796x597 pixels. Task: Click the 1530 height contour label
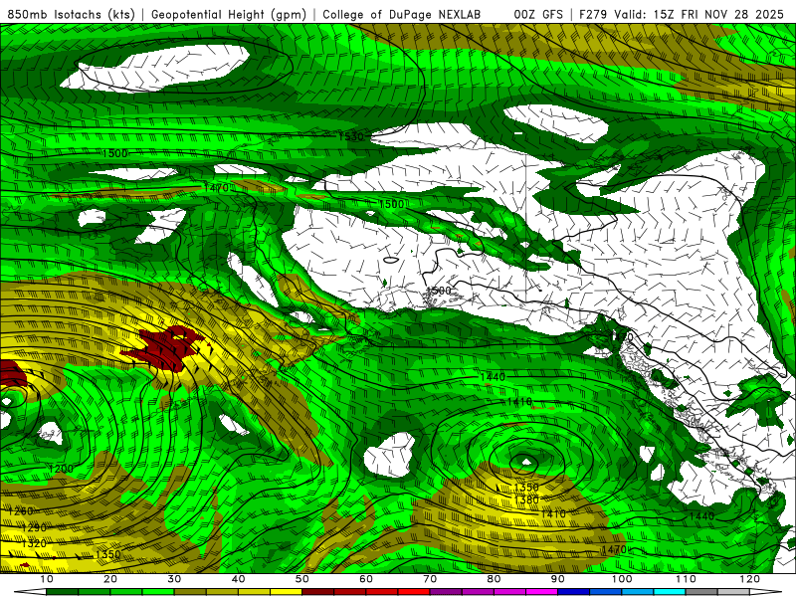click(351, 136)
